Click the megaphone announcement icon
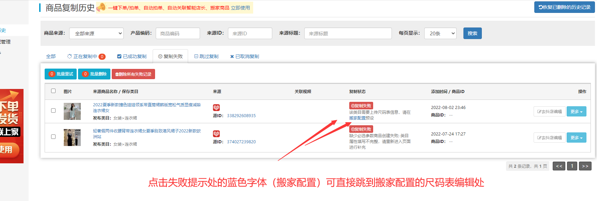This screenshot has height=201, width=597. [101, 7]
